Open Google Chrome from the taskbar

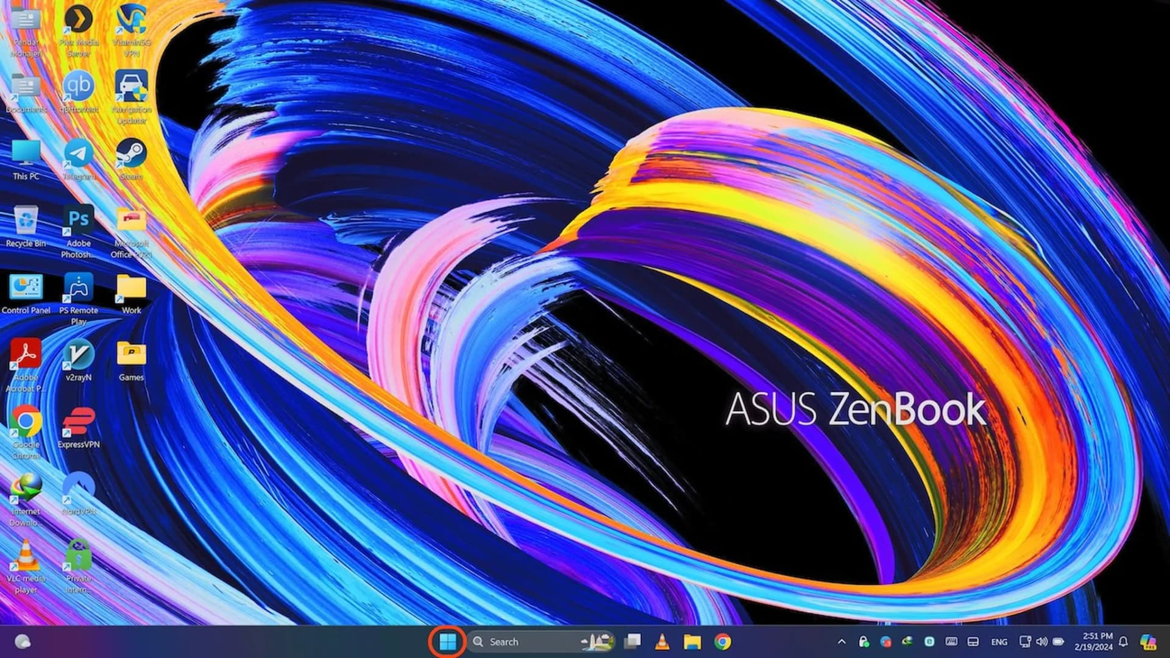click(723, 641)
